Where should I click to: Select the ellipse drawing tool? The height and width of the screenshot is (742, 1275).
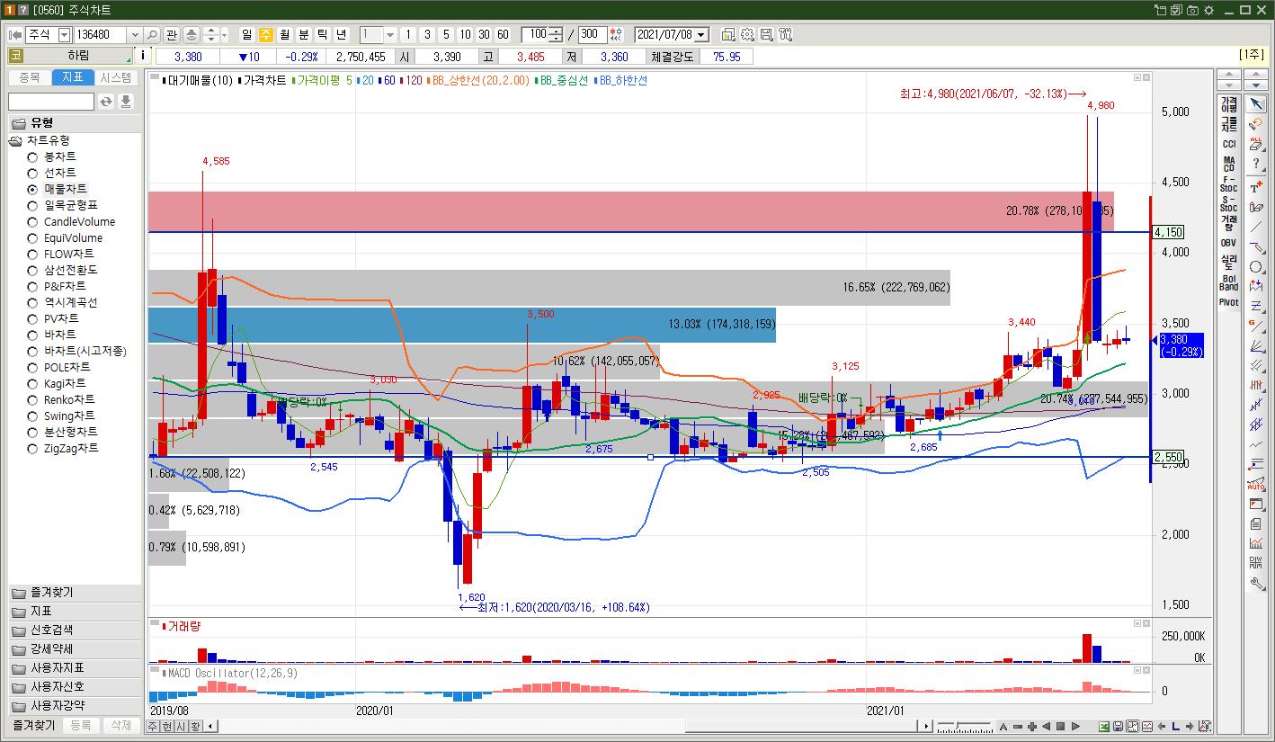pos(1256,267)
